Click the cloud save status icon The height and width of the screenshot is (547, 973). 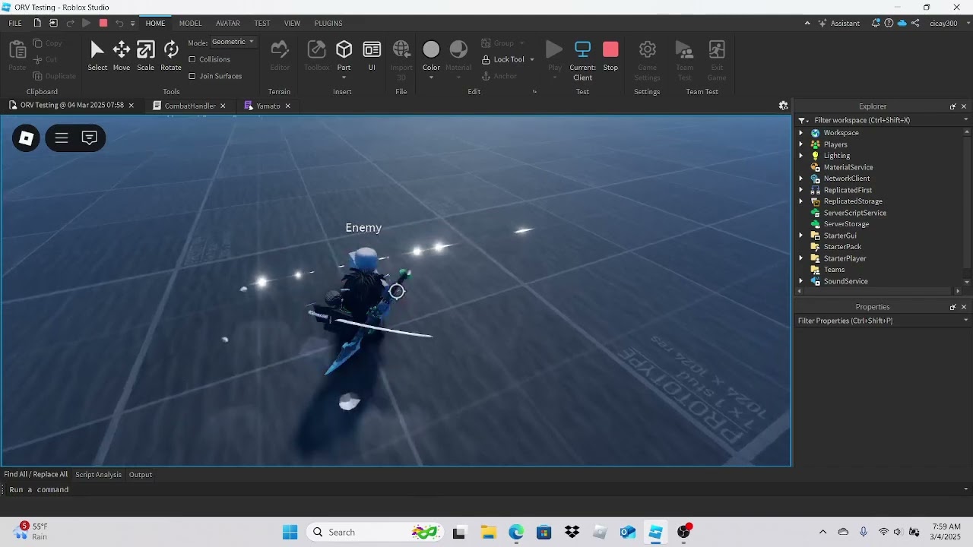902,23
